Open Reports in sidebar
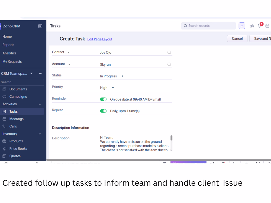The width and height of the screenshot is (271, 203). click(x=8, y=45)
